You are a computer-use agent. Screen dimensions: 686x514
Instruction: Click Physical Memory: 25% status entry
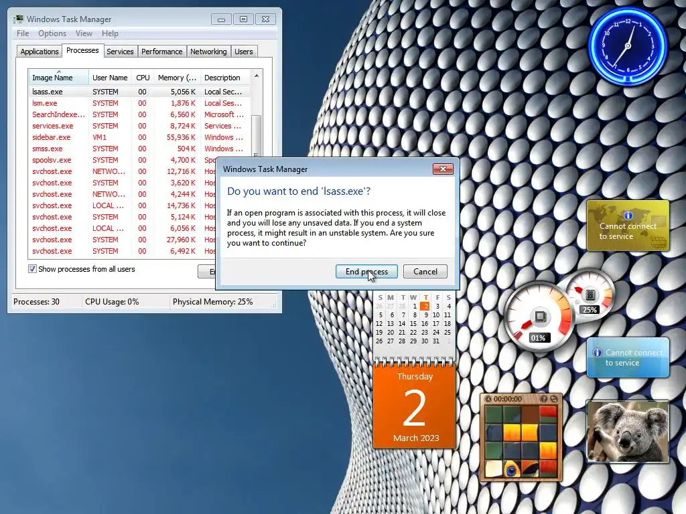[212, 302]
